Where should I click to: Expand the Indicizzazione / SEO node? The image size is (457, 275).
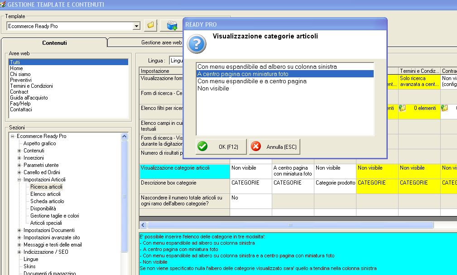point(19,252)
